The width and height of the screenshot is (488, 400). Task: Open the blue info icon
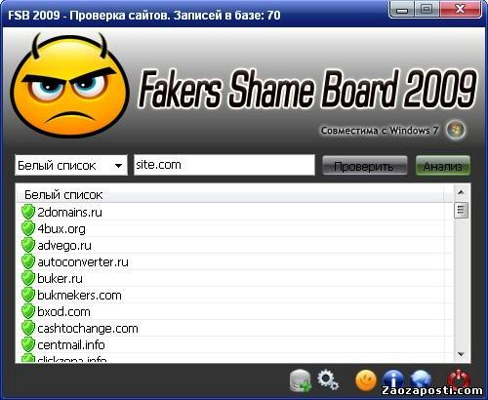393,379
